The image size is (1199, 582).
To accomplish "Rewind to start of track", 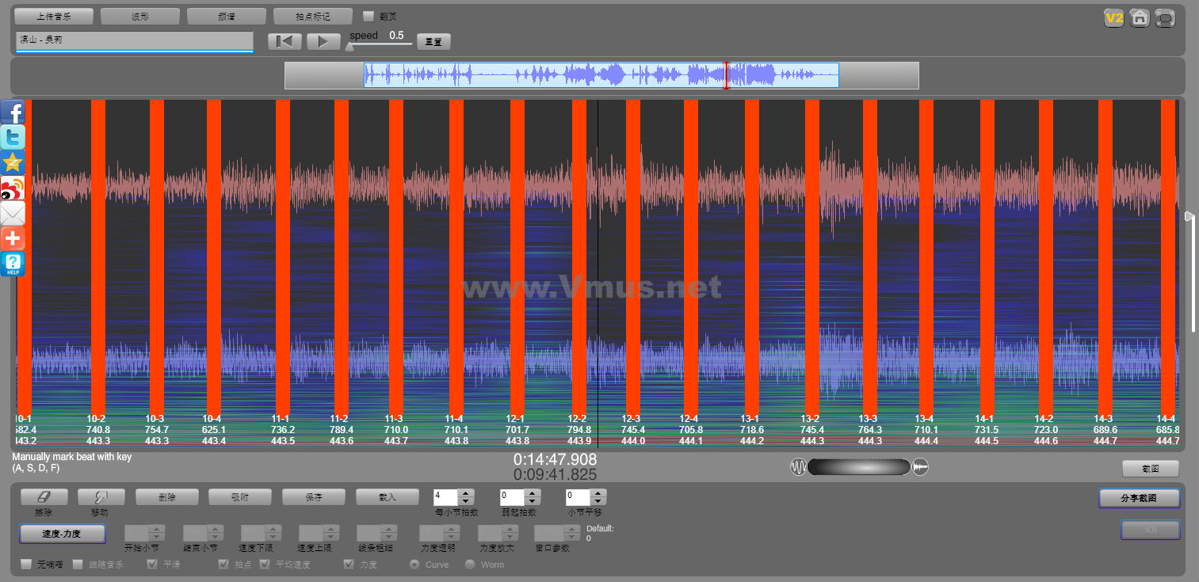I will point(284,41).
